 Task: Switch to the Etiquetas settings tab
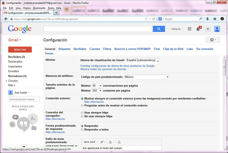click(x=64, y=49)
